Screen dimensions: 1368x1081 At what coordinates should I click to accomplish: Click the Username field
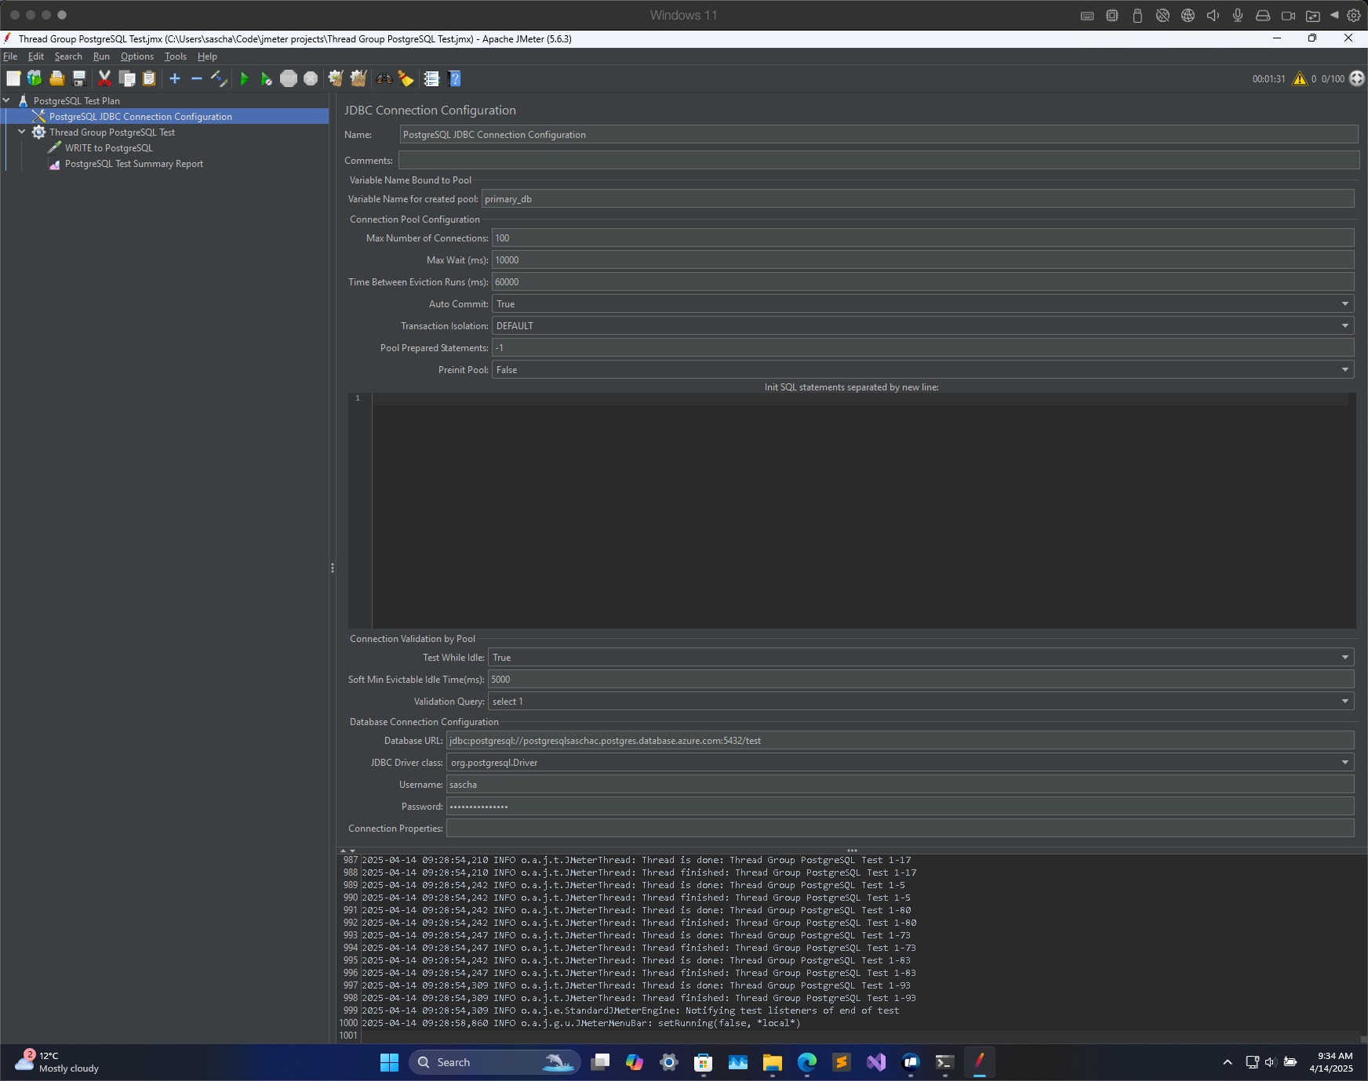[900, 785]
